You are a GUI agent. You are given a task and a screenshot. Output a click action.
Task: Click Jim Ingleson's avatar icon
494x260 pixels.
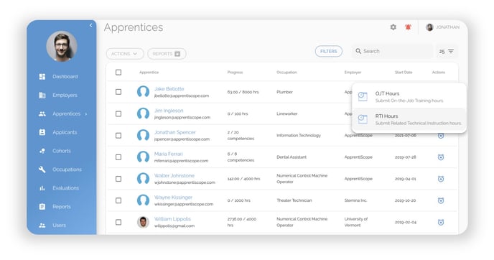[143, 113]
